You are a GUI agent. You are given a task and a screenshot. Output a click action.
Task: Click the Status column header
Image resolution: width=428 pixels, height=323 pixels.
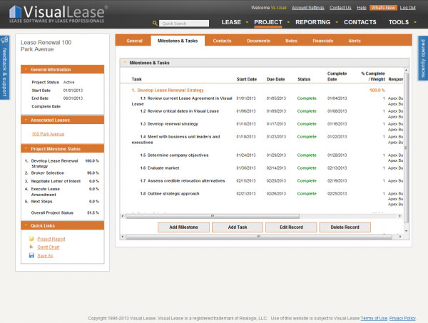pyautogui.click(x=304, y=79)
